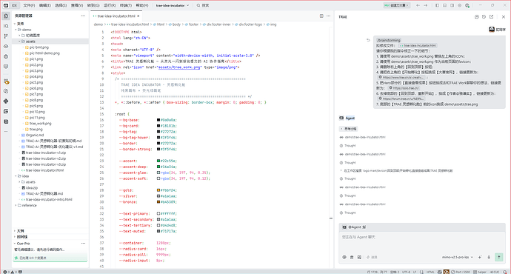
Task: Open trae_work.png in file tree
Action: pyautogui.click(x=41, y=124)
